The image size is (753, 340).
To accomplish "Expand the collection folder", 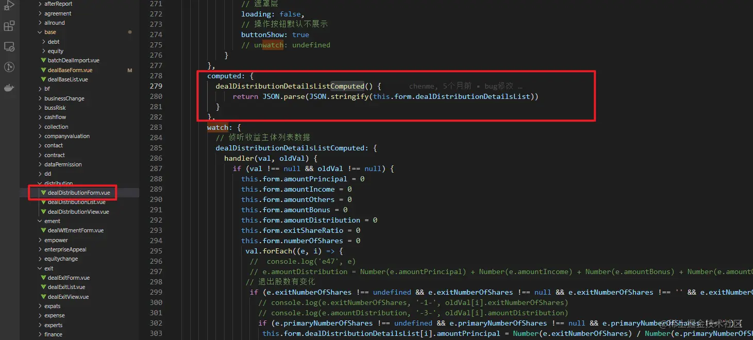I will pyautogui.click(x=56, y=127).
